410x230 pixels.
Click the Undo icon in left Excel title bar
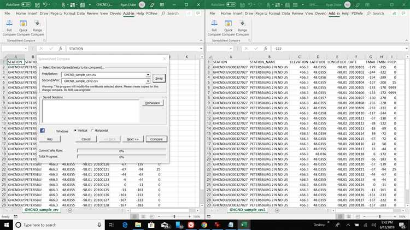(x=45, y=5)
